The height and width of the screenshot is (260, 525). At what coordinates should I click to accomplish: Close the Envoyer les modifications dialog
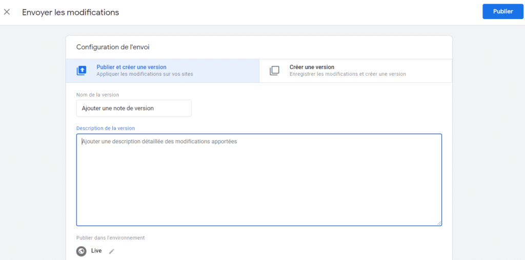(x=7, y=12)
